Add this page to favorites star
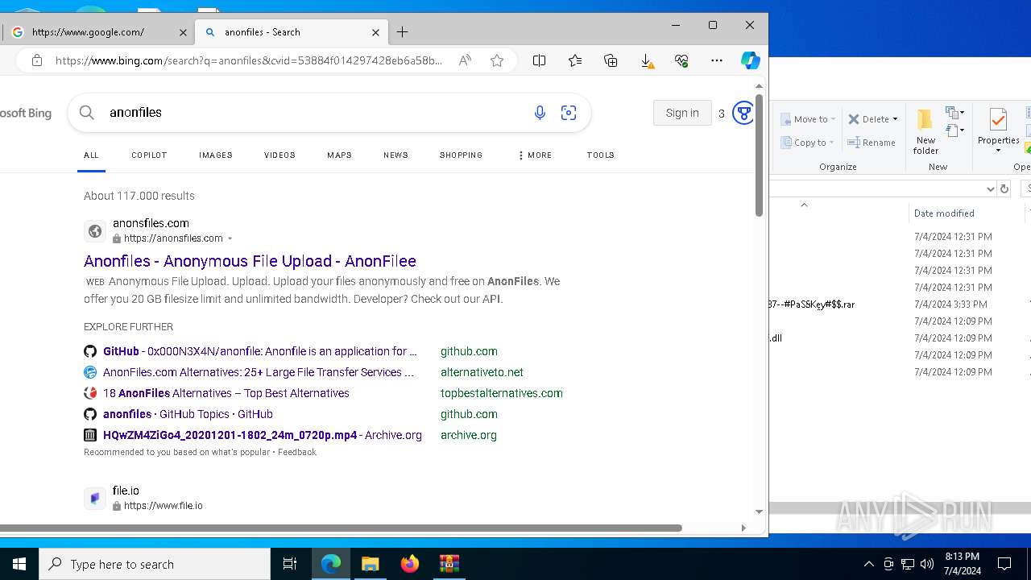 (497, 60)
